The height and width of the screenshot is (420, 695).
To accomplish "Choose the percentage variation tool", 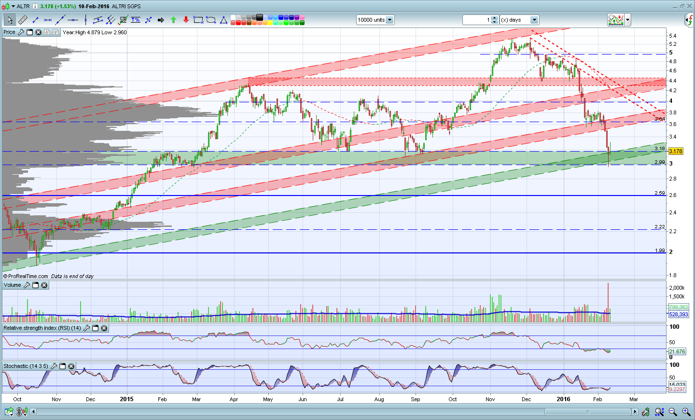I will 136,20.
